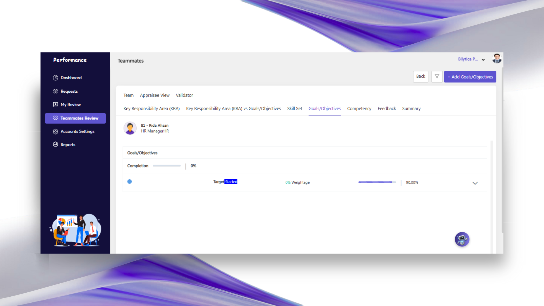Click Rida Ahsan's employee avatar
Viewport: 544px width, 306px height.
click(x=130, y=128)
